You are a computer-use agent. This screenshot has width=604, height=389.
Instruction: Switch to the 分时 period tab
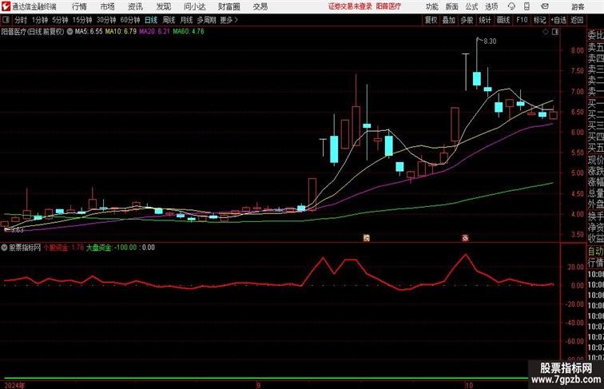click(x=21, y=20)
